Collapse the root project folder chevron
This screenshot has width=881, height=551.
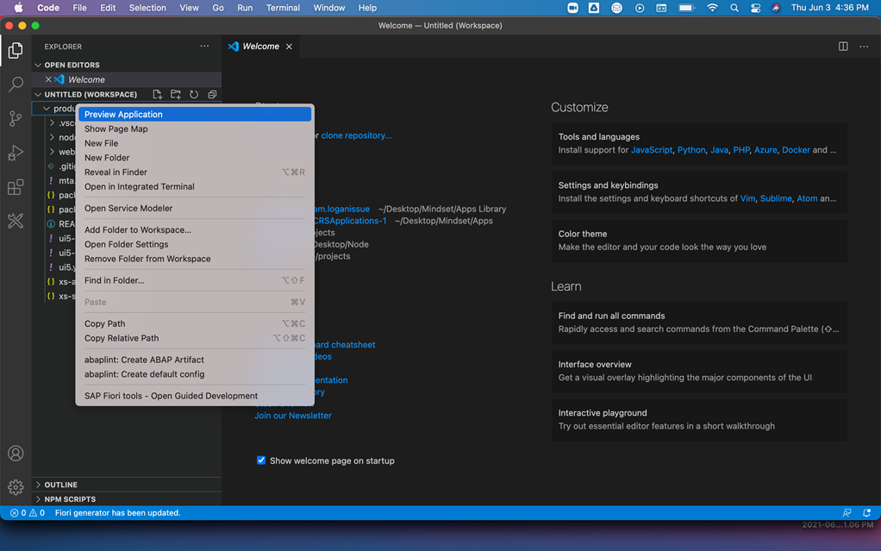pyautogui.click(x=47, y=109)
